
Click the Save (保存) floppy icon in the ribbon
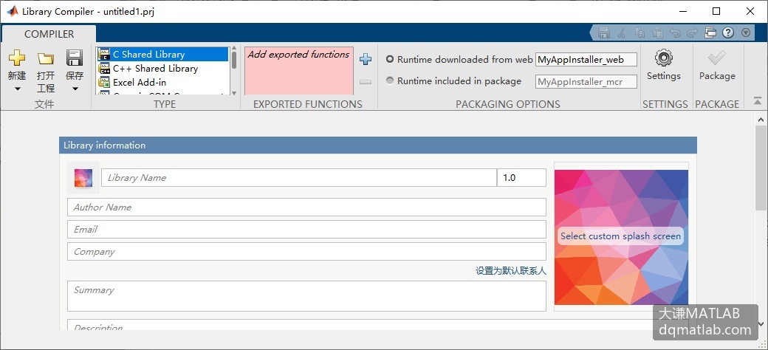pos(75,58)
